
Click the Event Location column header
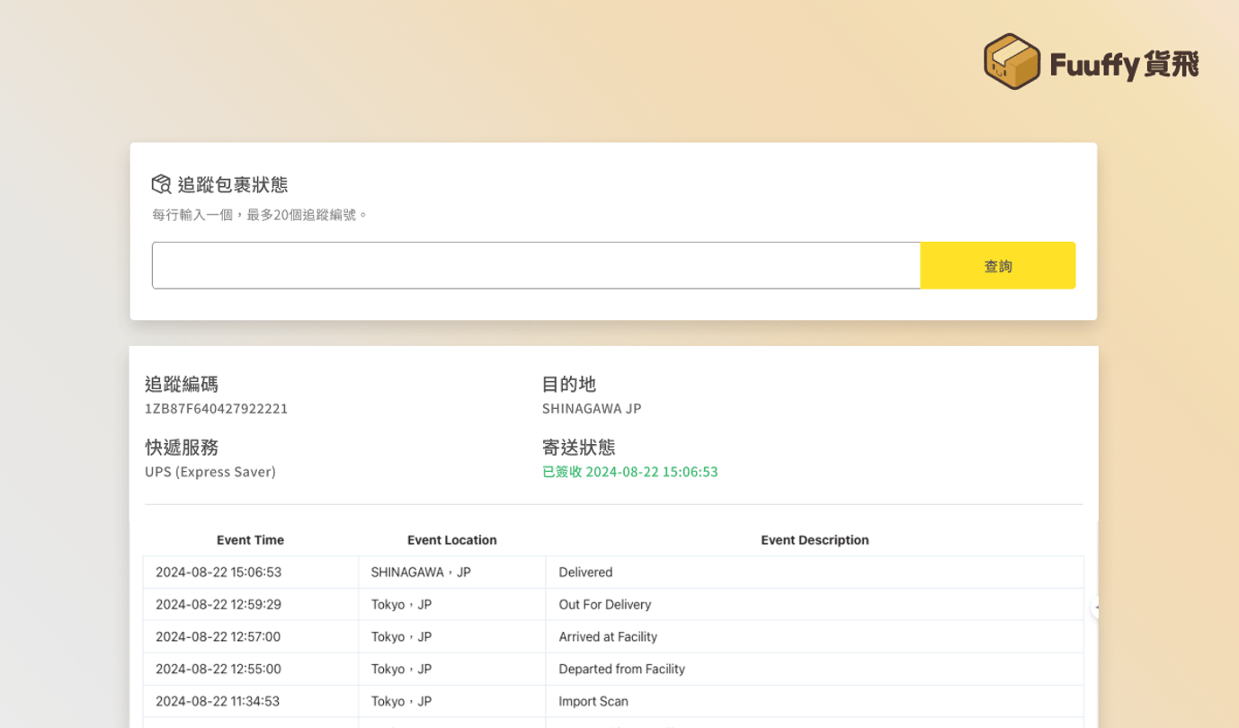(452, 540)
